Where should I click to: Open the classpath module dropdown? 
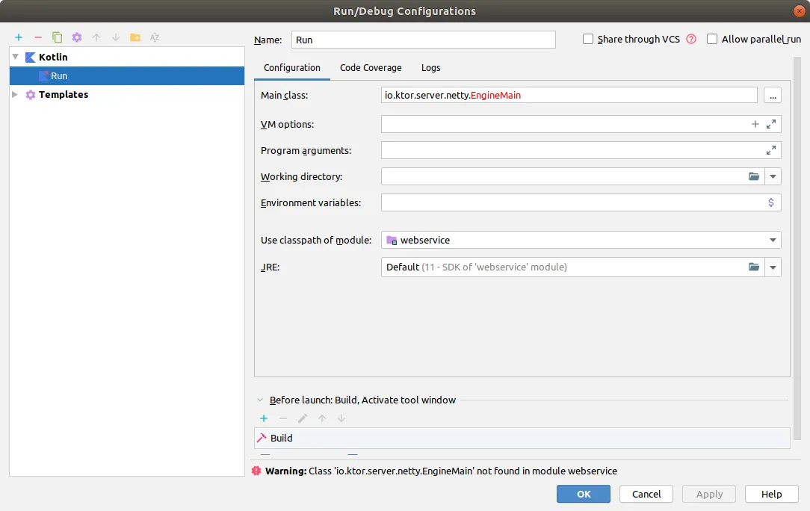[x=773, y=241]
